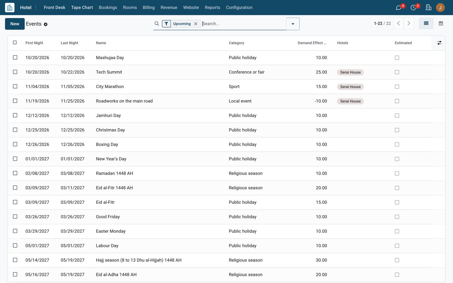The width and height of the screenshot is (453, 283).
Task: Remove the Upcoming filter
Action: tap(196, 24)
